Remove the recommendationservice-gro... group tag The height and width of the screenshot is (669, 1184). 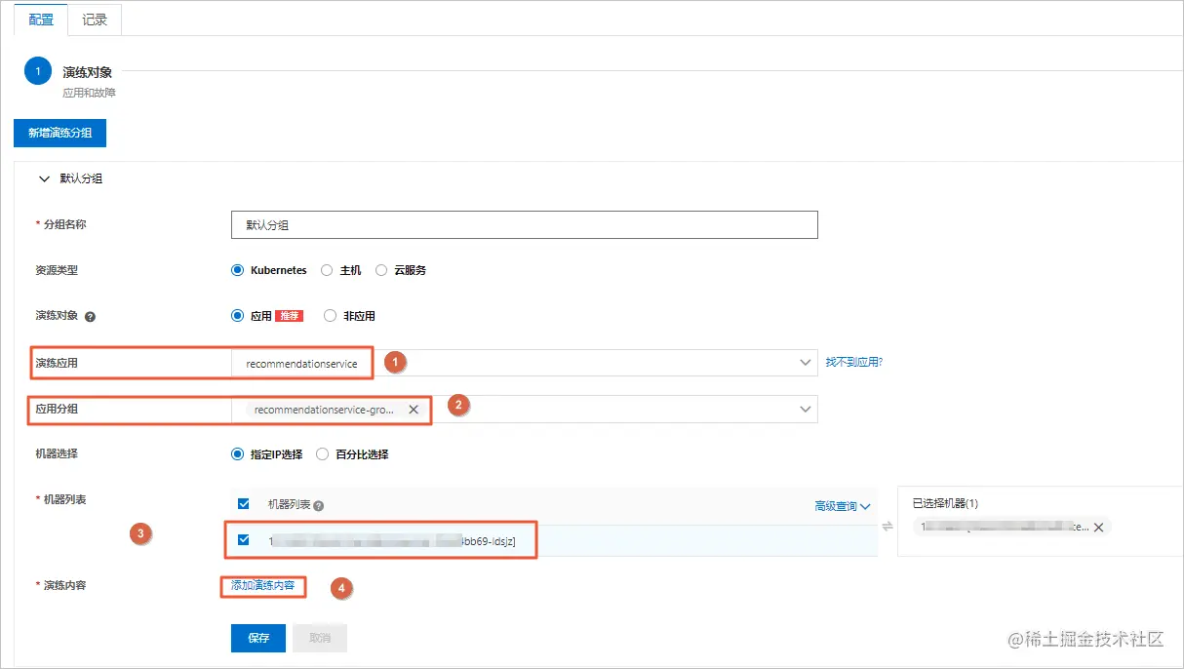coord(414,410)
